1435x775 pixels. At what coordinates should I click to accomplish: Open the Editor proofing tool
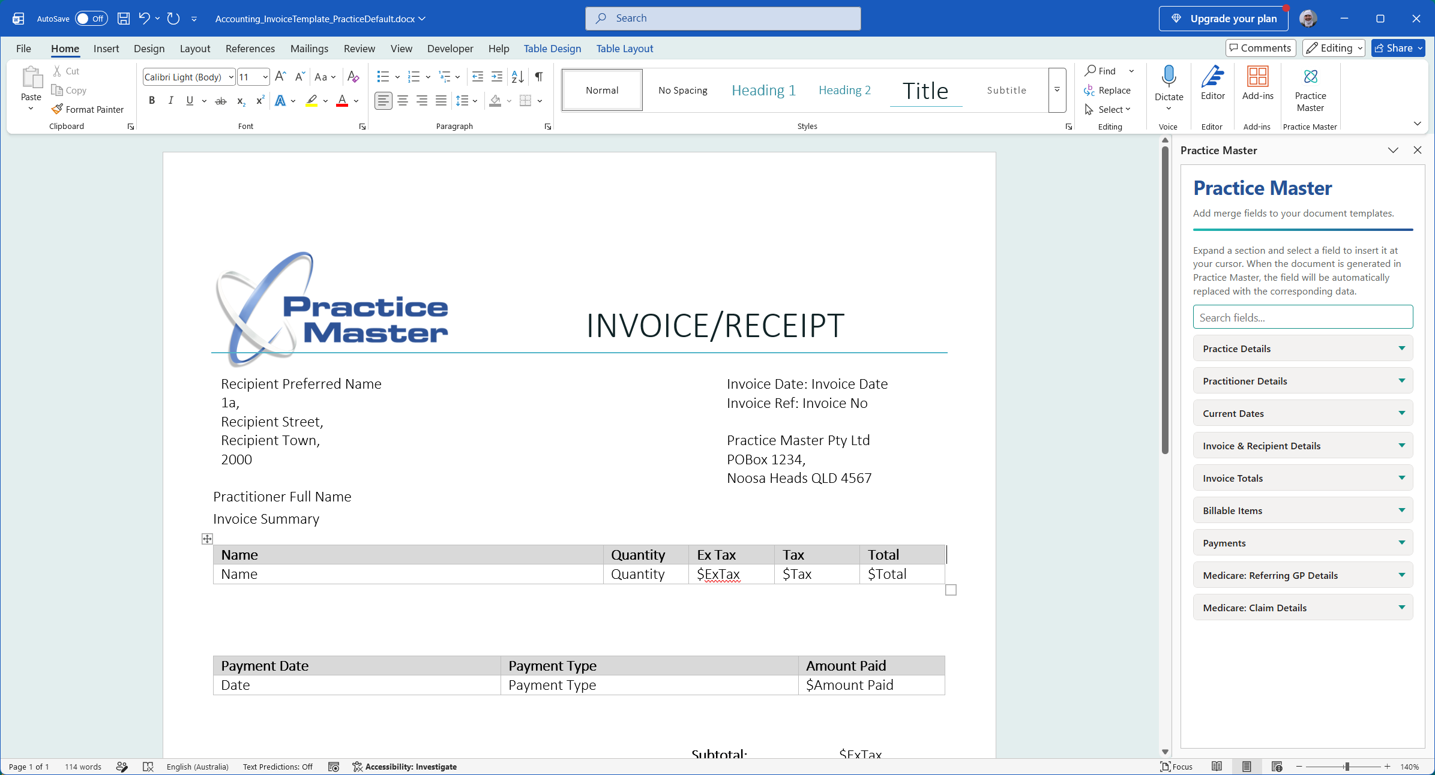[1212, 83]
